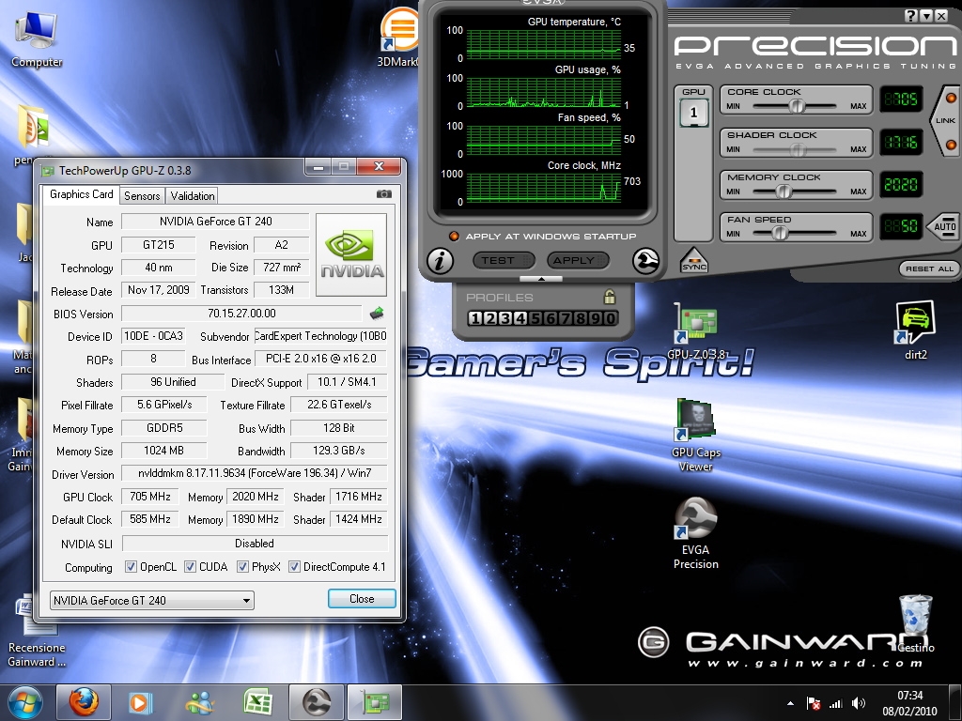Toggle the CUDA checkbox
The image size is (962, 721).
[190, 567]
